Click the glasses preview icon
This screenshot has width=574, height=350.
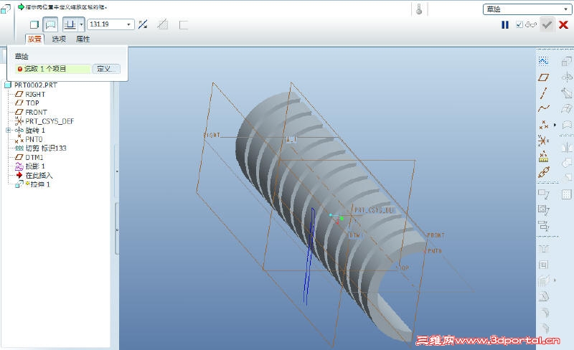(x=531, y=24)
